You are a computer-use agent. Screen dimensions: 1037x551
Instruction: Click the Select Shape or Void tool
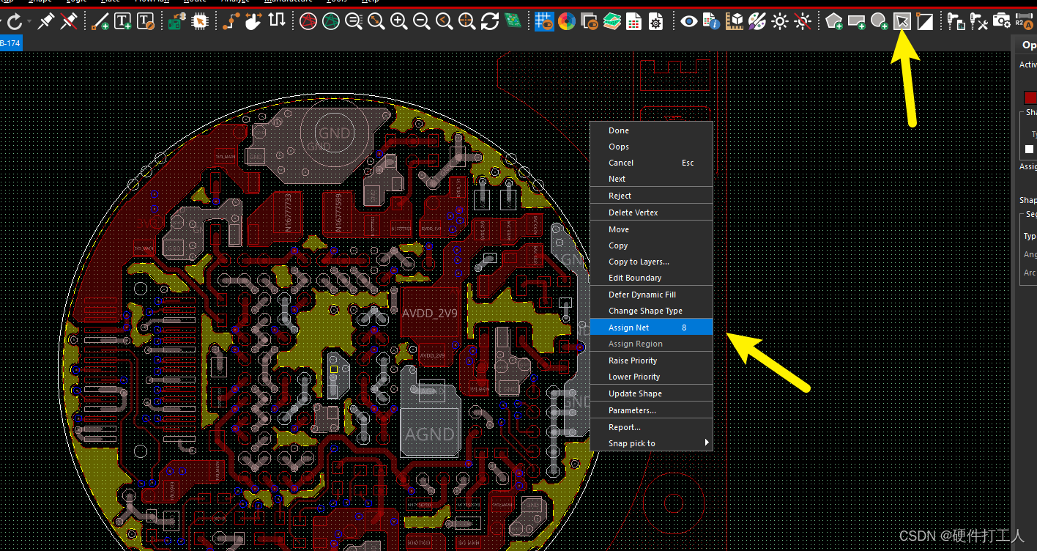pyautogui.click(x=902, y=21)
